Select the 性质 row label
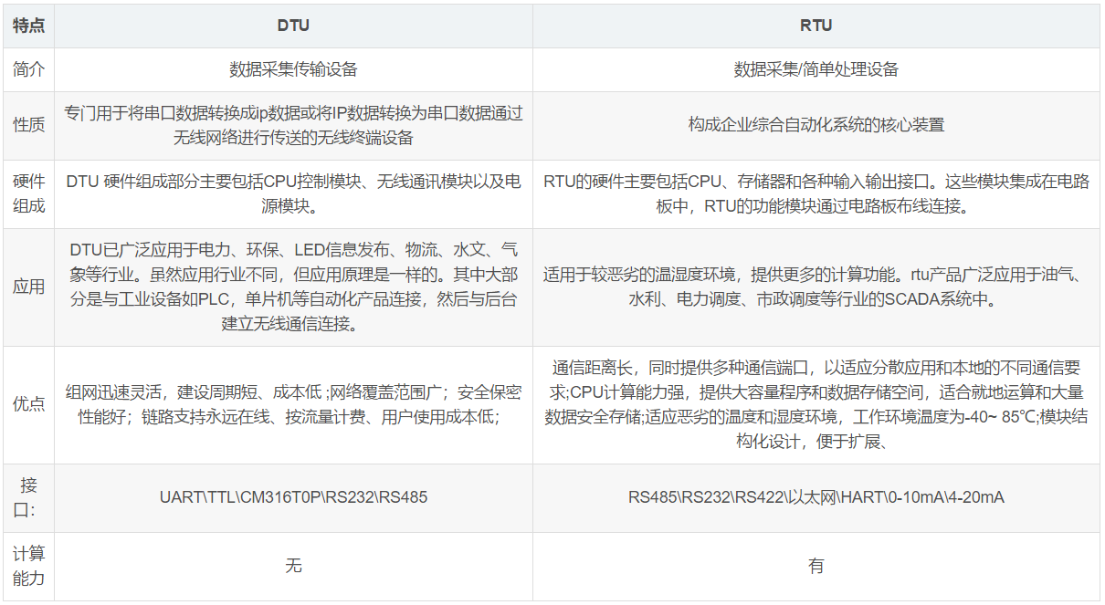This screenshot has width=1105, height=605. (28, 125)
